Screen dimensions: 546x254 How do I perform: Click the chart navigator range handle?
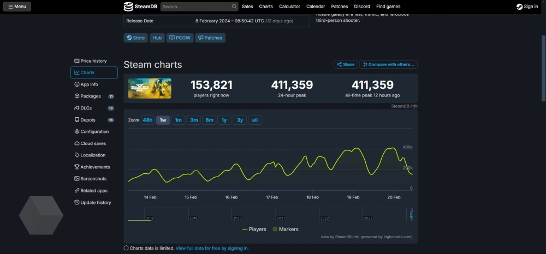pyautogui.click(x=411, y=214)
